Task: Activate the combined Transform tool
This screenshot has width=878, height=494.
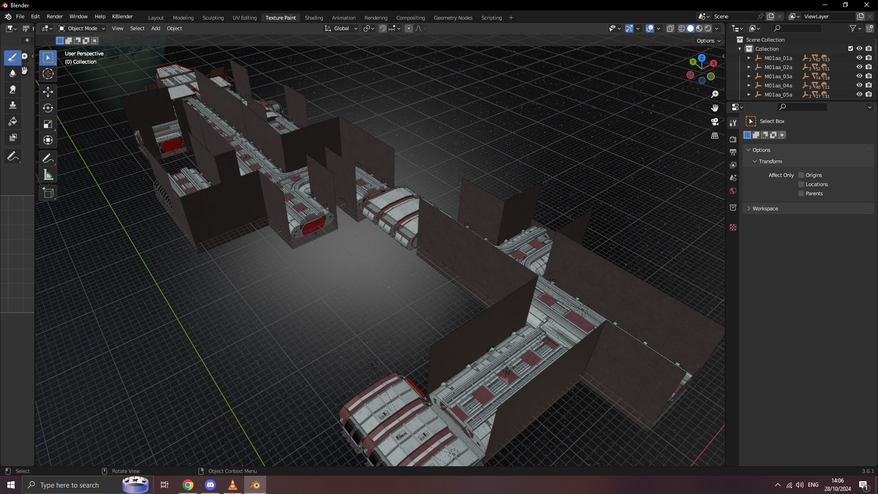Action: [48, 140]
